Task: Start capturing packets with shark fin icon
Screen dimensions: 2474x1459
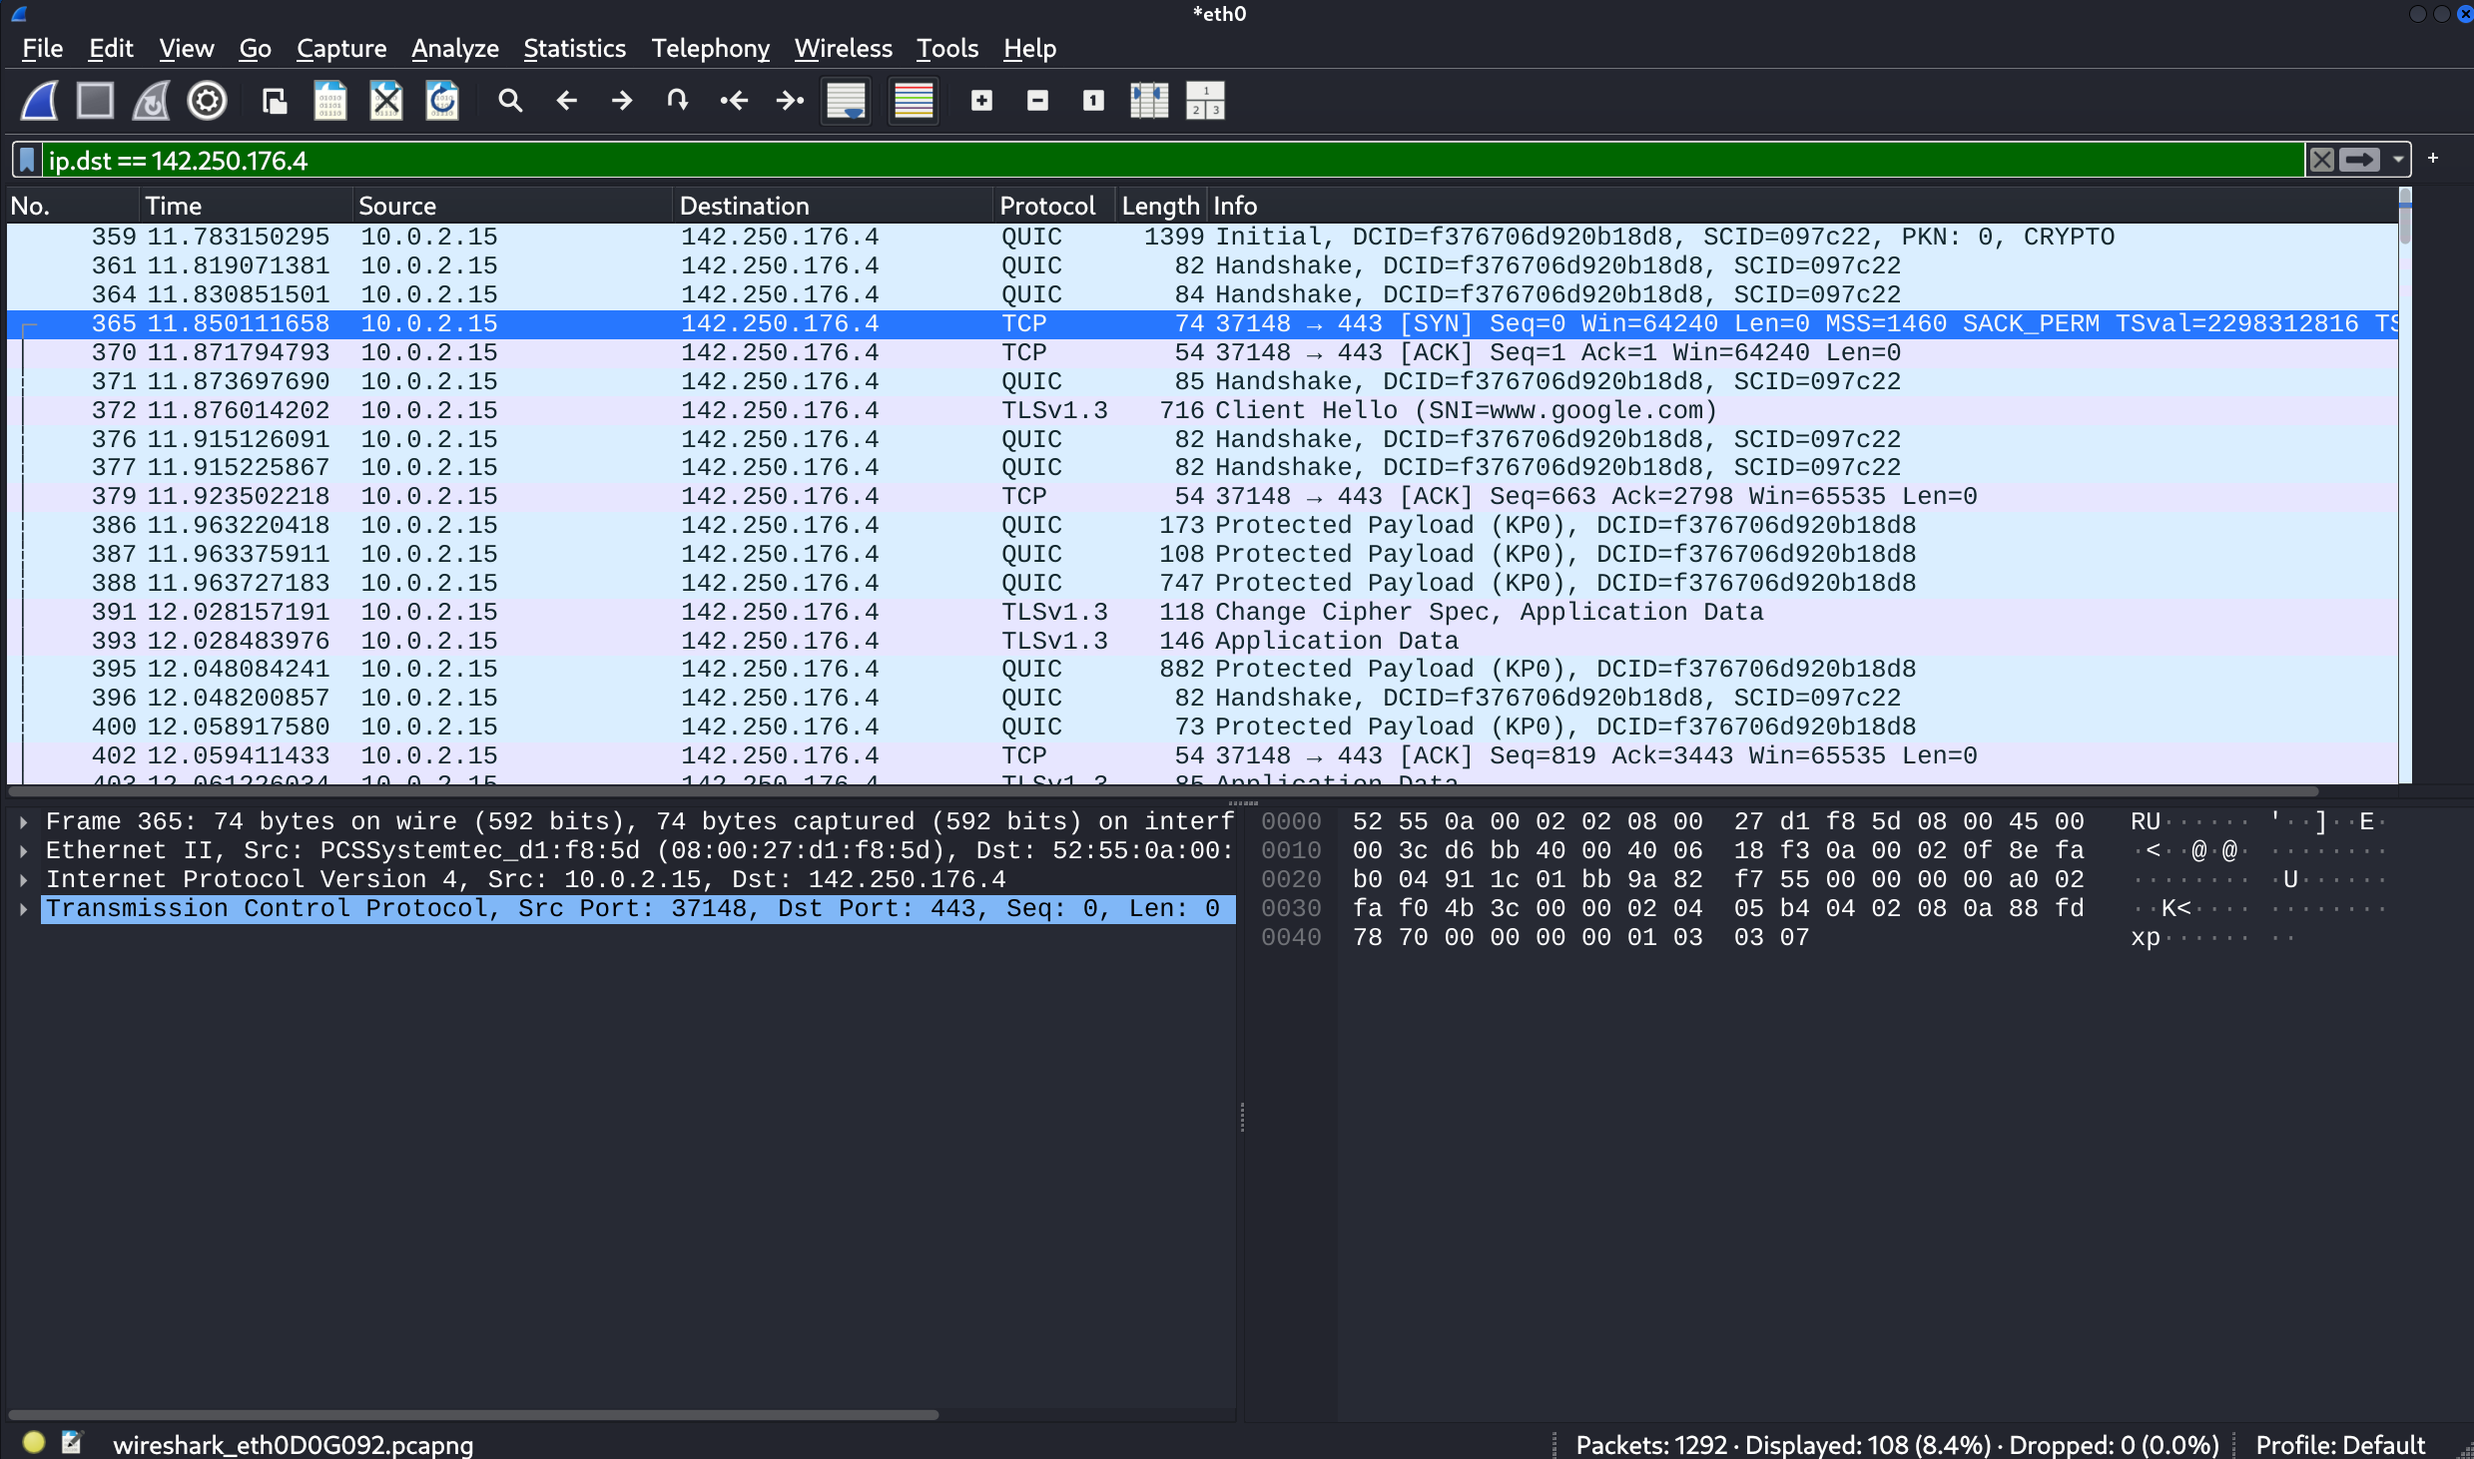Action: (40, 101)
